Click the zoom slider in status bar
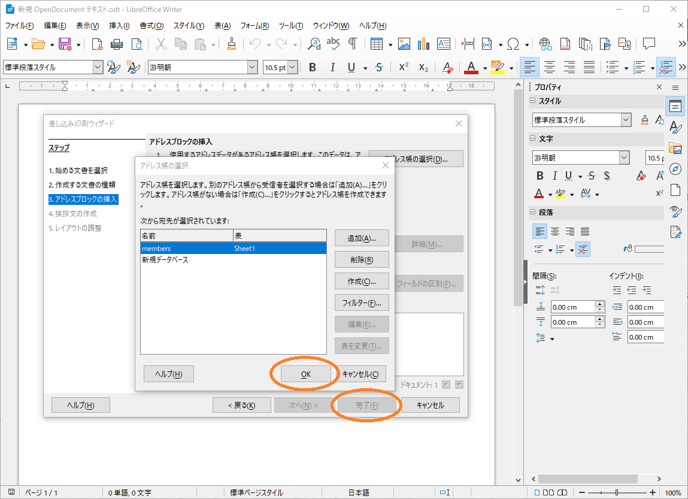Viewport: 688px width, 499px height. tap(617, 492)
